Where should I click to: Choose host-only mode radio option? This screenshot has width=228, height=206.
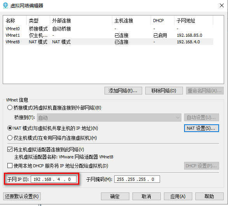[10, 138]
